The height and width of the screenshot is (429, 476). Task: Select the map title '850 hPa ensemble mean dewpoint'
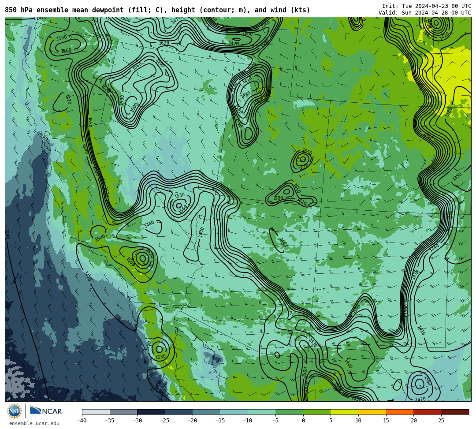pyautogui.click(x=64, y=10)
